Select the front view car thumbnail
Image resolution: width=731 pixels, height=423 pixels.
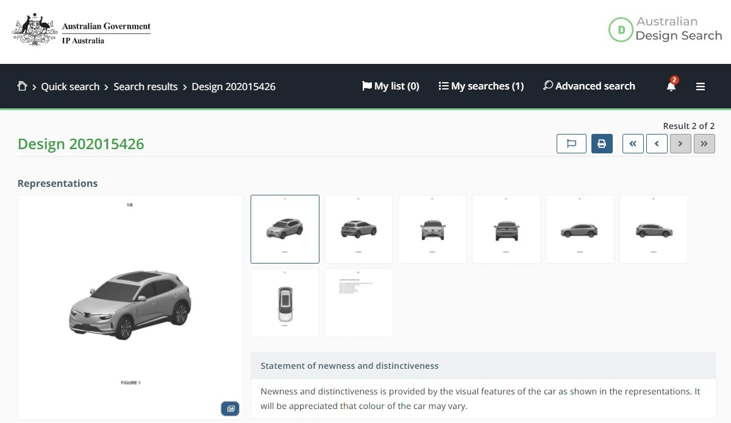[432, 229]
